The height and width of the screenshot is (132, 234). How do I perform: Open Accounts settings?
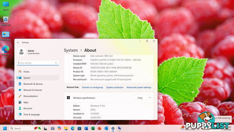(38, 109)
